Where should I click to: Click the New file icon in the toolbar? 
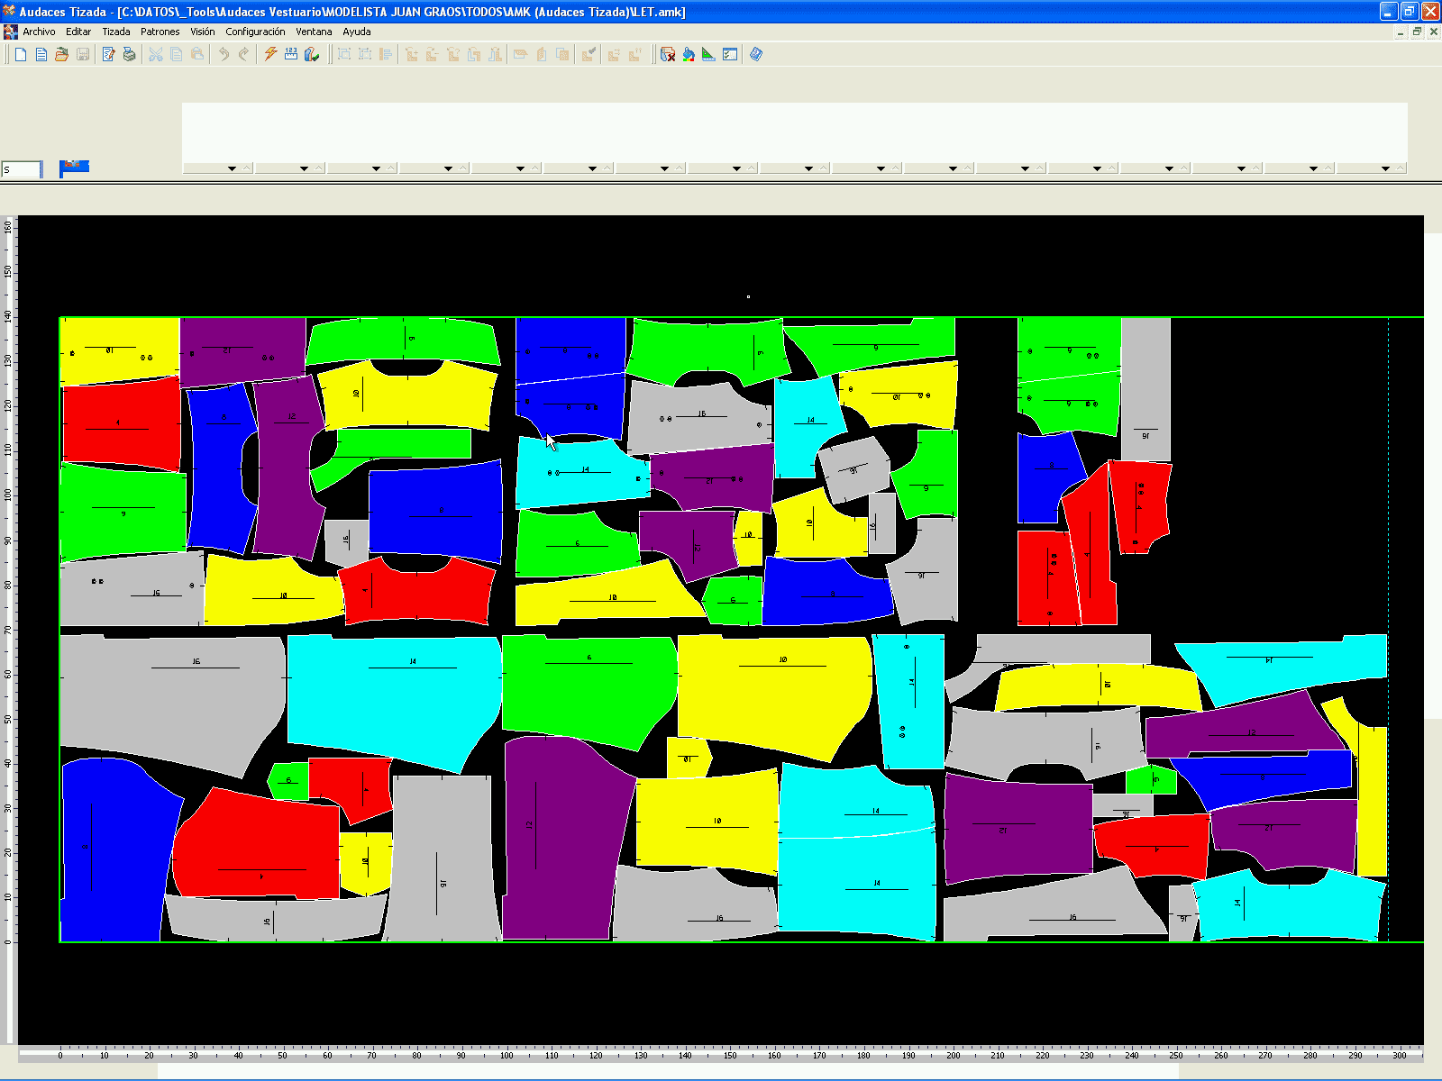[21, 55]
